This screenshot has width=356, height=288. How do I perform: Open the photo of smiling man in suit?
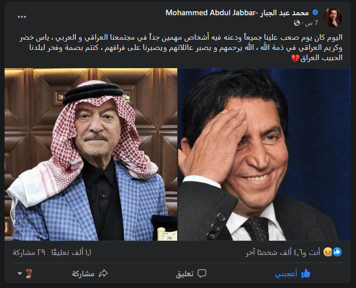264,154
